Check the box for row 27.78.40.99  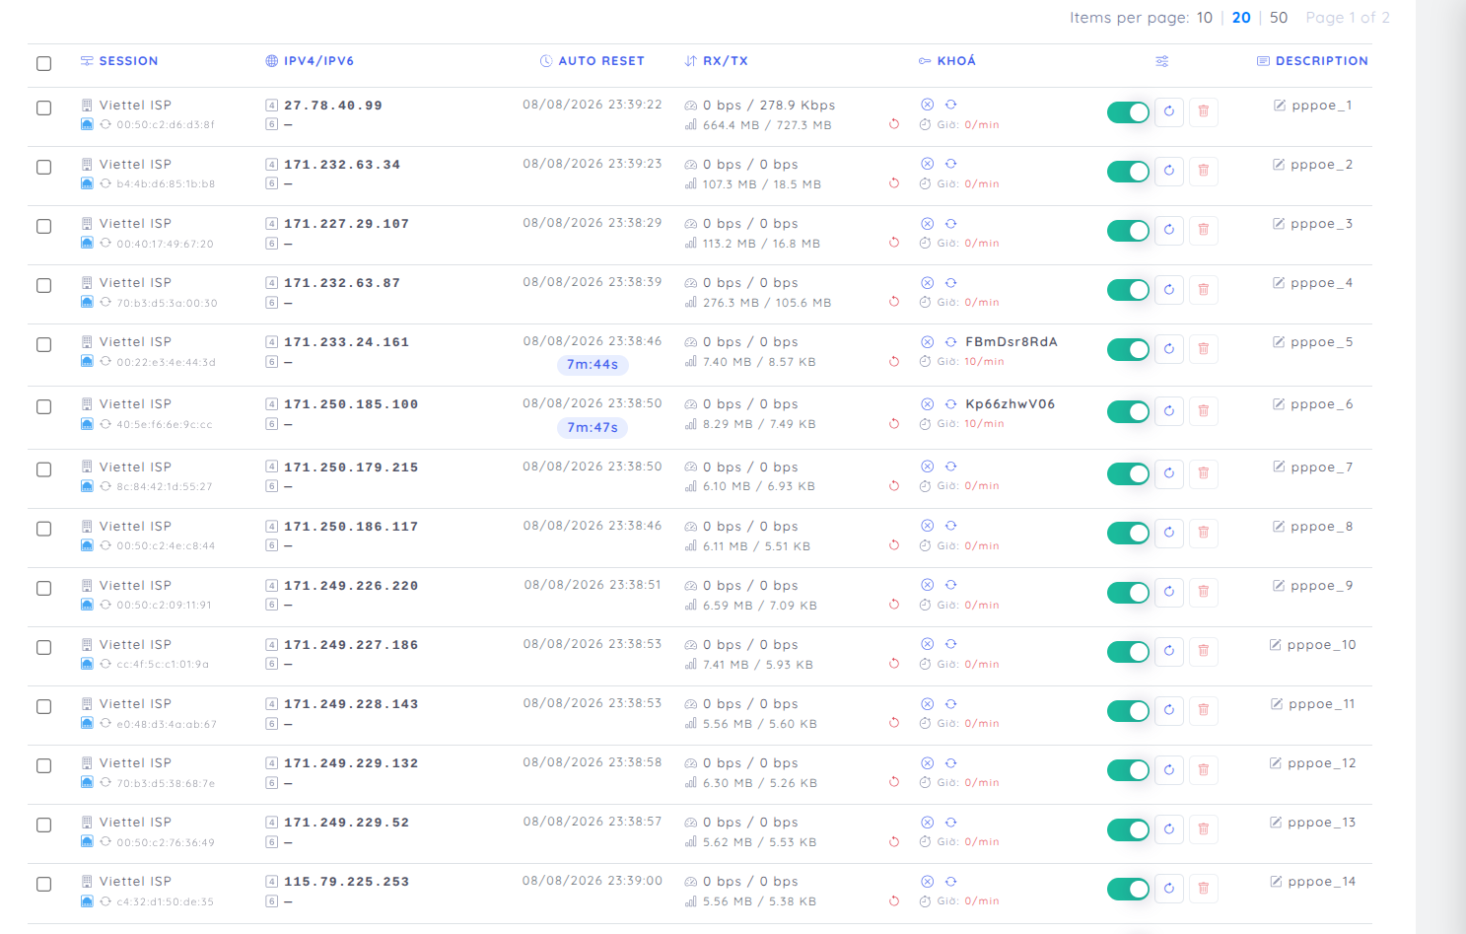[43, 108]
